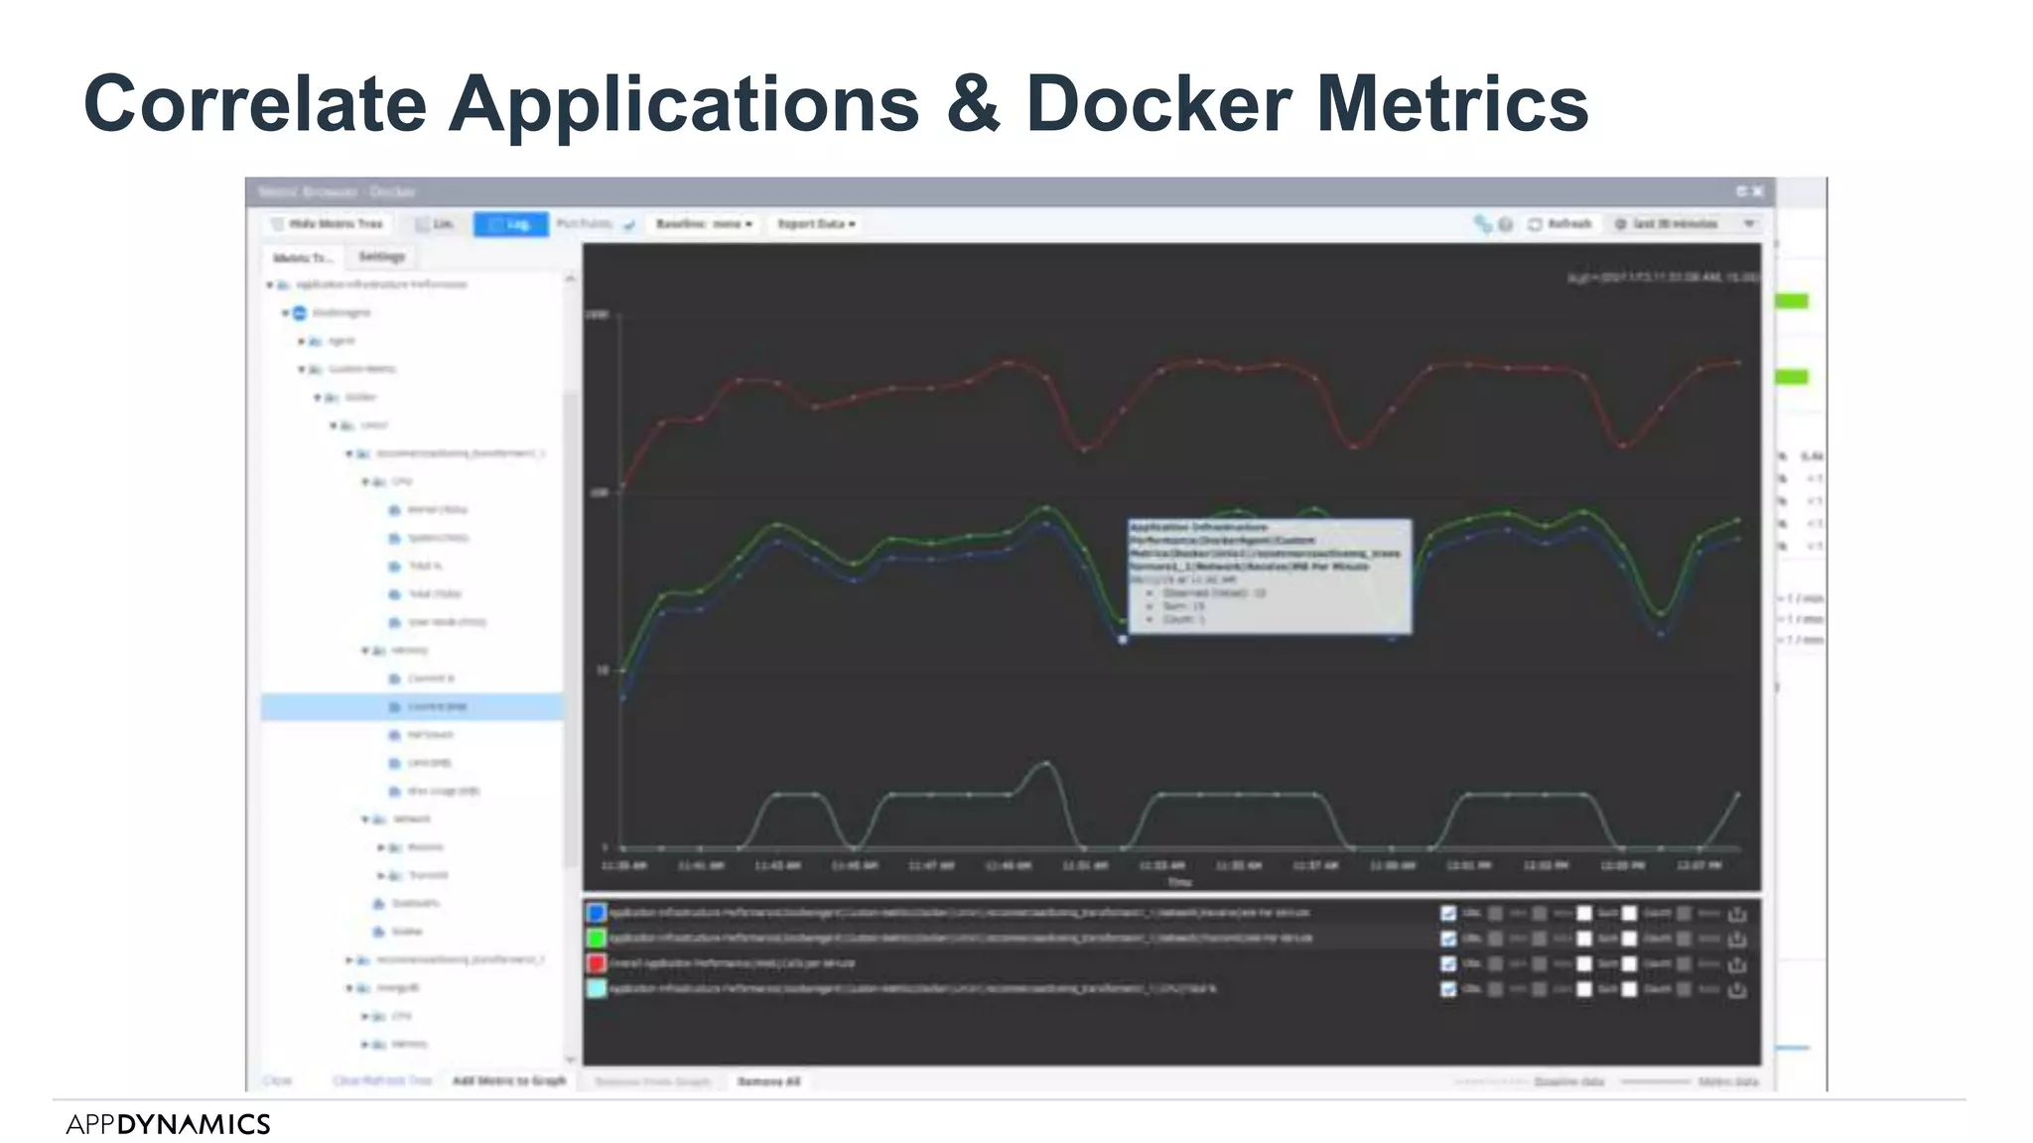This screenshot has height=1143, width=2033.
Task: Click the round help icon near Refresh
Action: coord(1506,224)
